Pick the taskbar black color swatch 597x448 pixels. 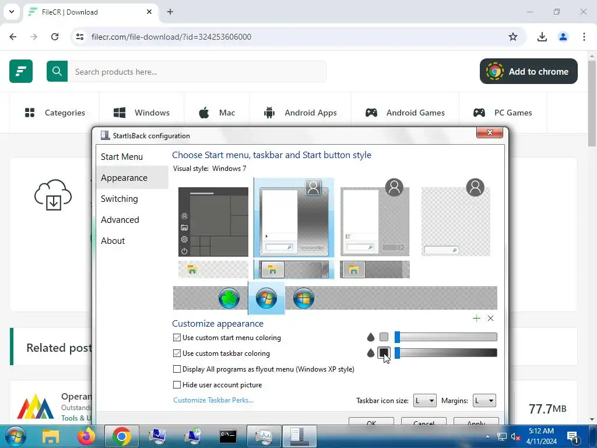pyautogui.click(x=384, y=353)
